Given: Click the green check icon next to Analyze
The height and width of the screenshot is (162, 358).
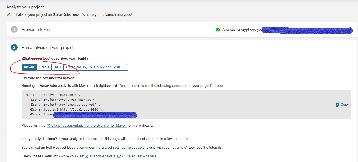Looking at the screenshot, I should pos(218,30).
